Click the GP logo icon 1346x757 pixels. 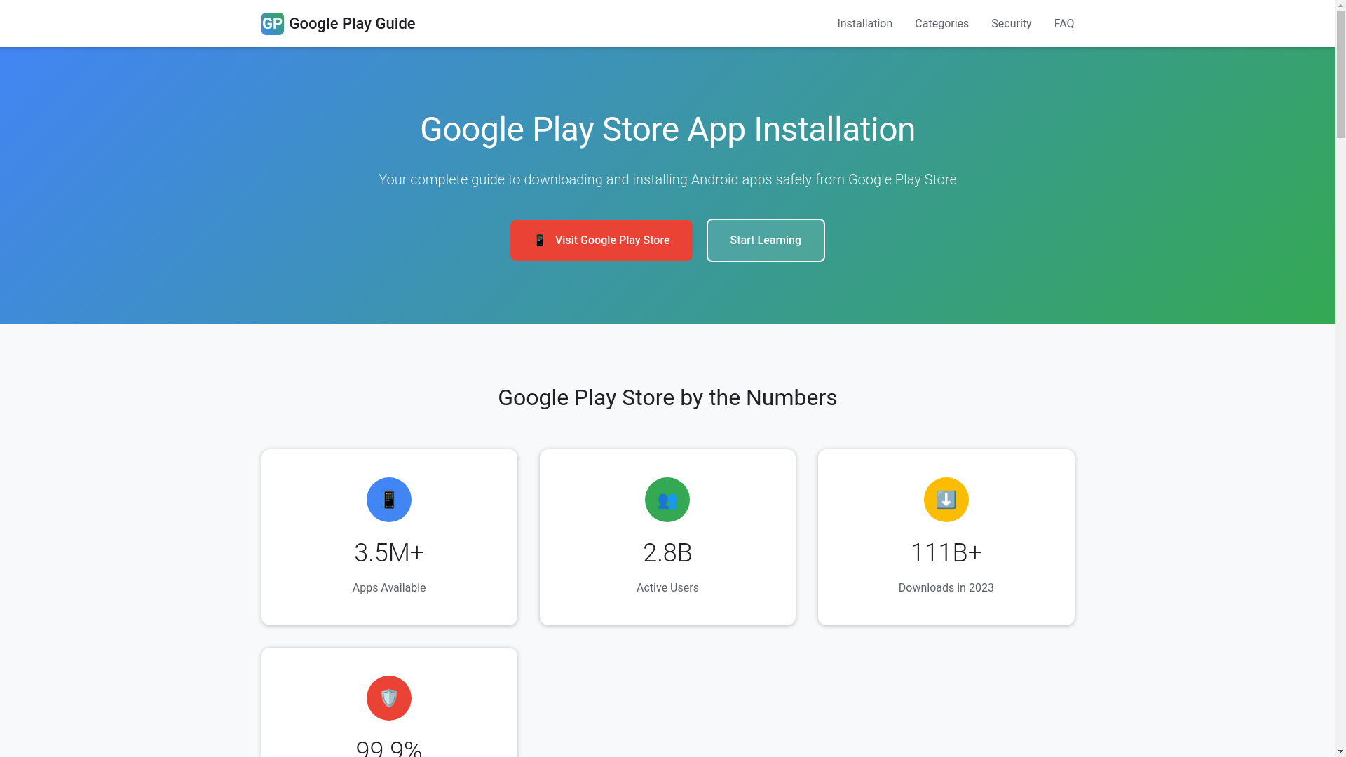pyautogui.click(x=272, y=24)
